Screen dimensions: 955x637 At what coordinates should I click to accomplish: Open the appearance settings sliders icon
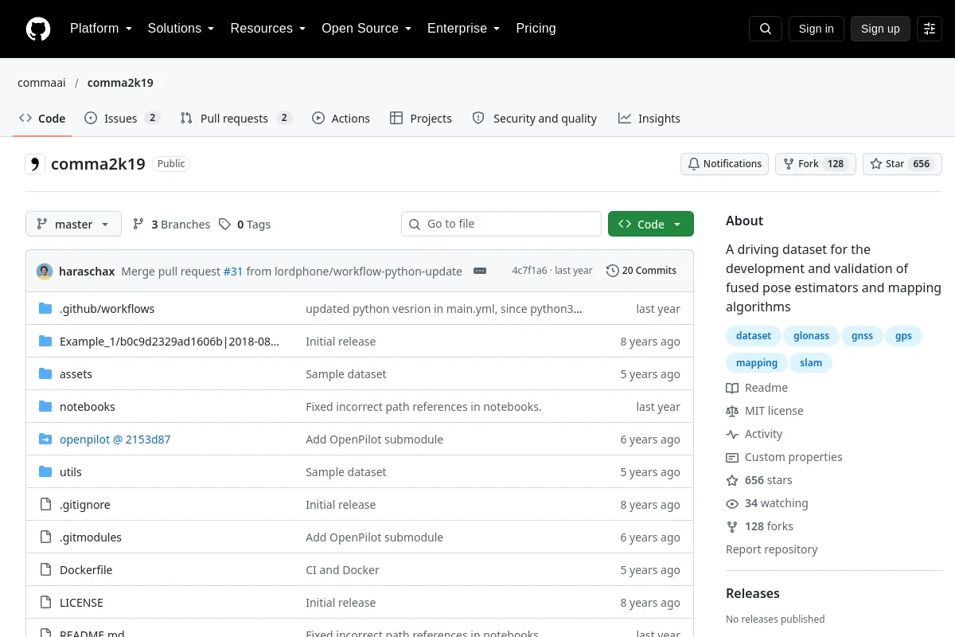click(930, 29)
